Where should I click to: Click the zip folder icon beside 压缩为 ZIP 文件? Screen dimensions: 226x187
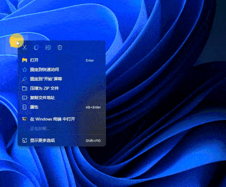click(x=24, y=88)
